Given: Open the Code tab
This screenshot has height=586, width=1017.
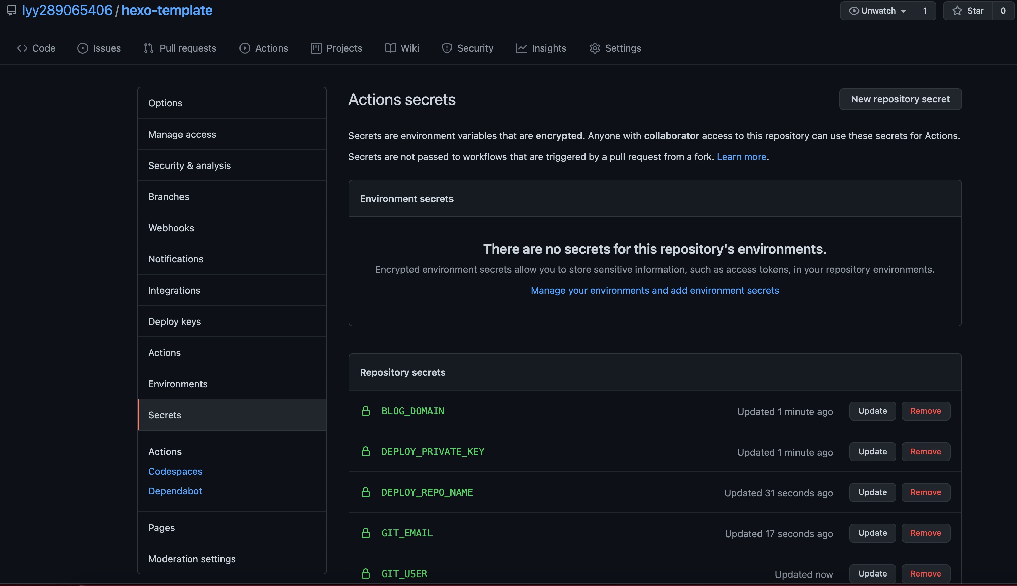Looking at the screenshot, I should (36, 48).
